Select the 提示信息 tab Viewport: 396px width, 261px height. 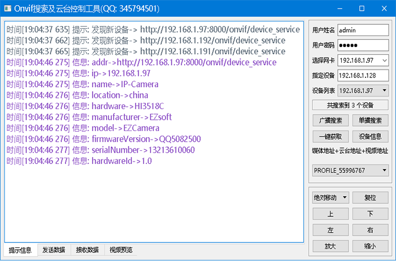(x=21, y=250)
